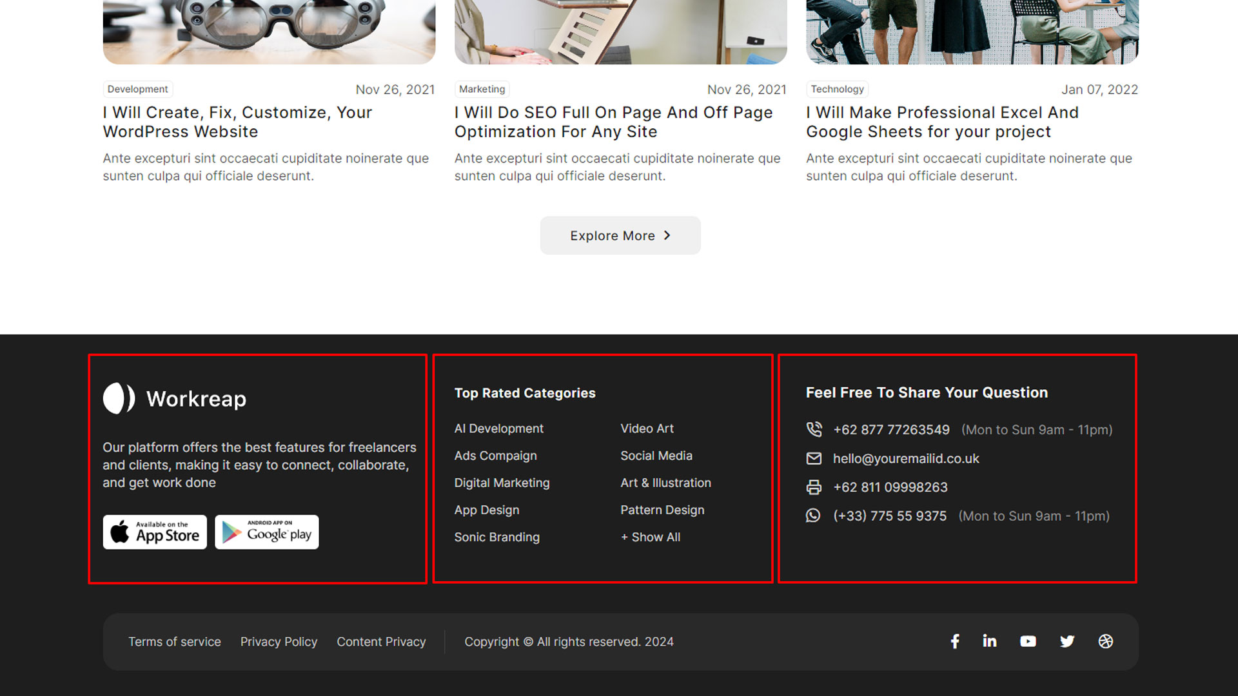Open the WordPress Website article title

237,122
